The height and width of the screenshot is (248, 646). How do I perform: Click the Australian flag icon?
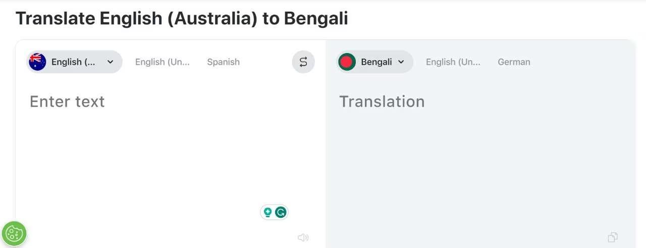click(38, 62)
